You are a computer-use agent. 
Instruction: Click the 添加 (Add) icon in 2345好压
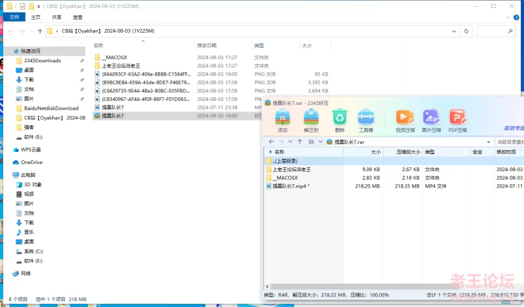pos(282,119)
